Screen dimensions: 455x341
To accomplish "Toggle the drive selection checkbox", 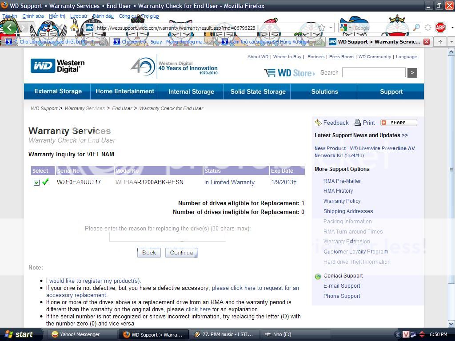I will 36,182.
